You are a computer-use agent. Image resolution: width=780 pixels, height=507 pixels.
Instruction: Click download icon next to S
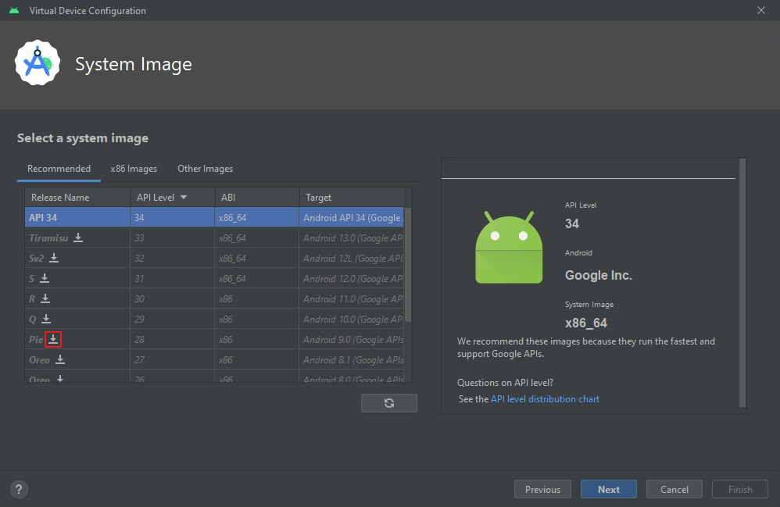point(45,278)
